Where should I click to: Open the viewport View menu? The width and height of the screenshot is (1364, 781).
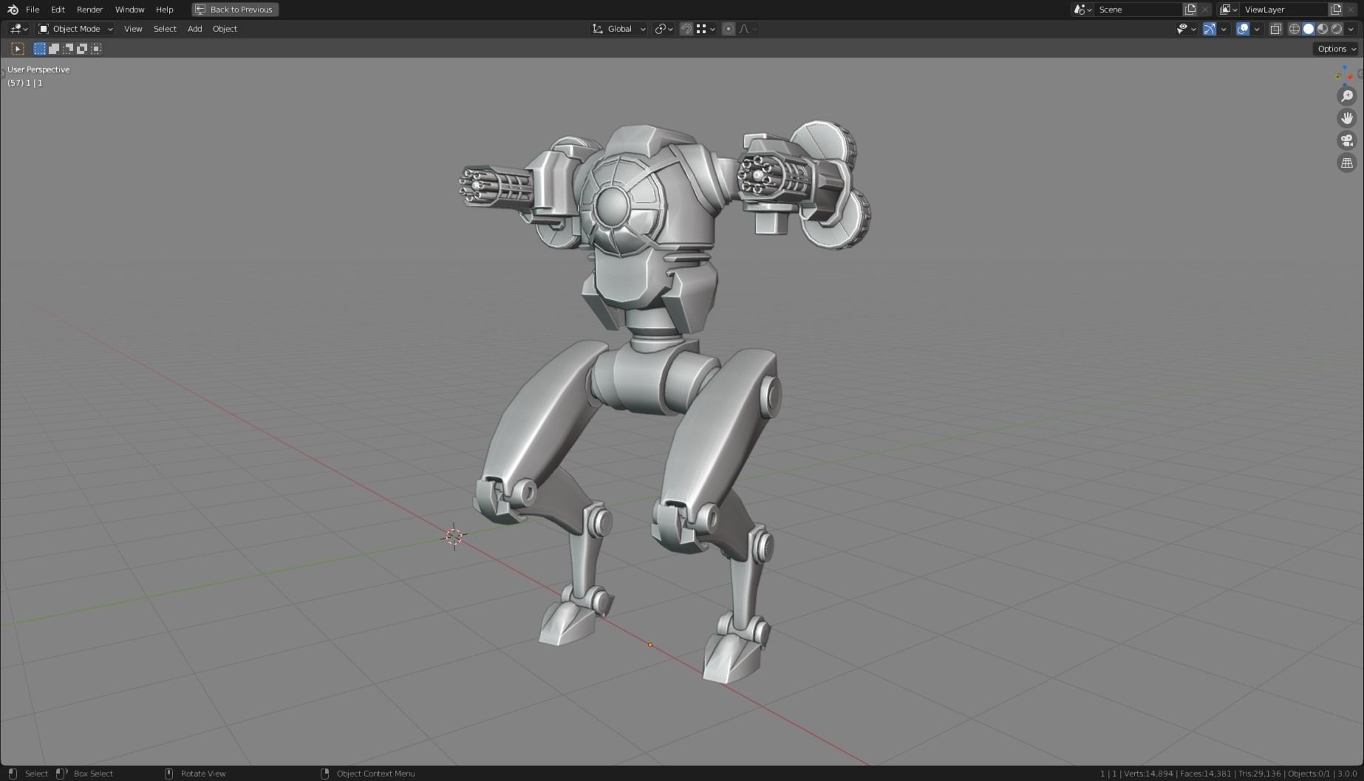(133, 29)
